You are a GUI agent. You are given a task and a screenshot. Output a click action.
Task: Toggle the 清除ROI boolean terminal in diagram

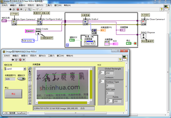[x=72, y=40]
